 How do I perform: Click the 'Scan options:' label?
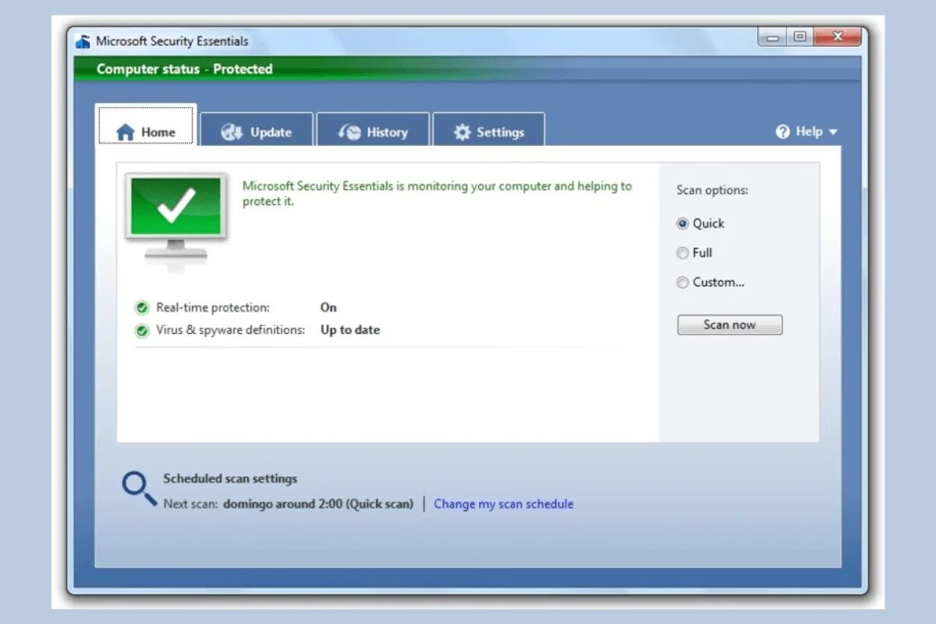click(712, 190)
